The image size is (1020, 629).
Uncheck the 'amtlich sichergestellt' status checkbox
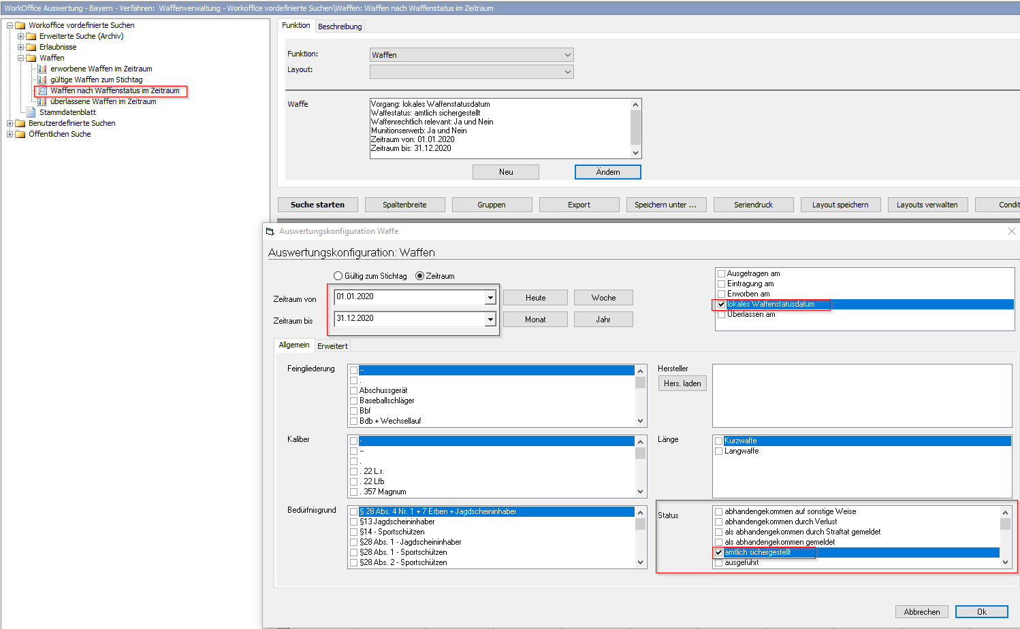pyautogui.click(x=718, y=553)
